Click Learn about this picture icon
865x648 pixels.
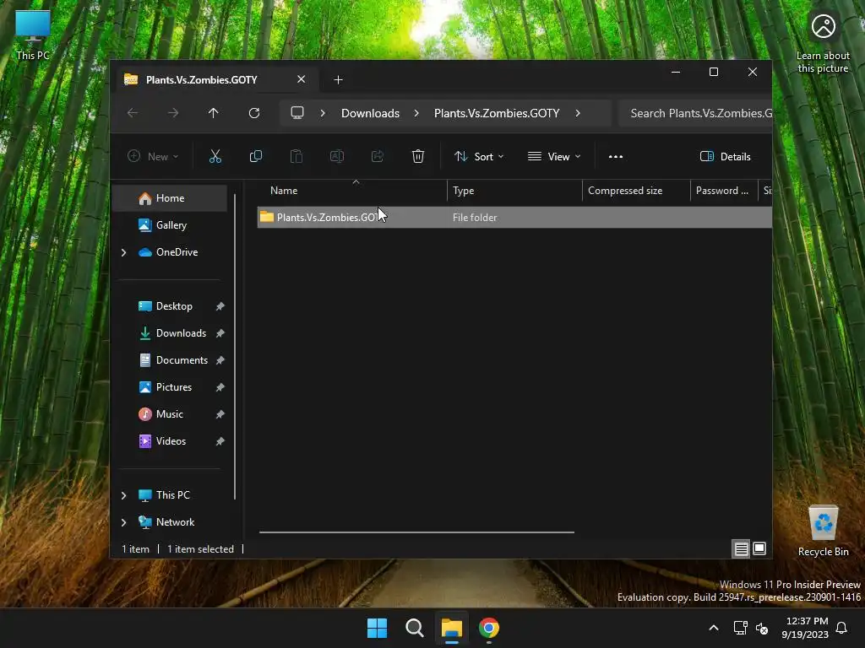823,43
